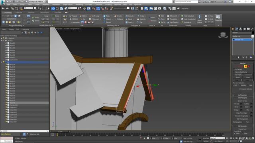Select the Multi preview selection radio
Image resolution: width=255 pixels, height=143 pixels.
248,85
